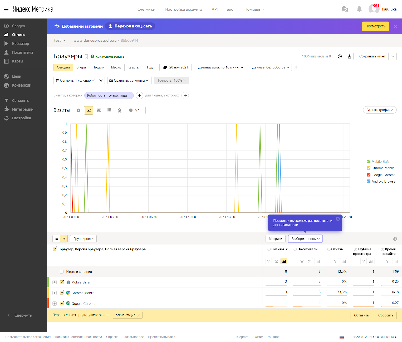The image size is (402, 342).
Task: Open table settings gear icon
Action: coord(395,239)
